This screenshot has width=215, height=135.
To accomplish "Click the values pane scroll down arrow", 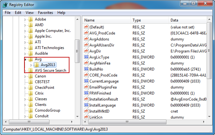I will point(209,117).
